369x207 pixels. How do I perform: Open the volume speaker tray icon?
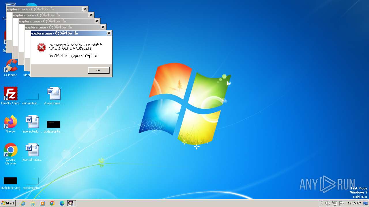click(328, 203)
